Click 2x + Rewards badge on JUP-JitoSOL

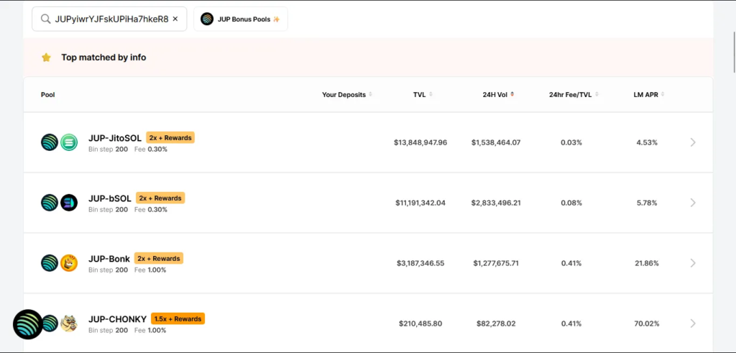tap(170, 138)
